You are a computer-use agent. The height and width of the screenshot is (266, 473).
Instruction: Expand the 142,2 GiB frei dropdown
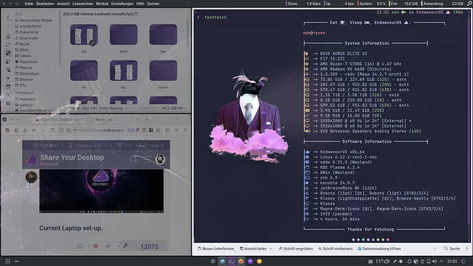click(186, 108)
